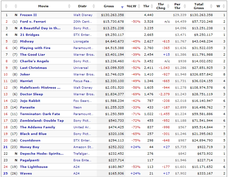Open the Ford v. Ferrari link

[x=33, y=22]
